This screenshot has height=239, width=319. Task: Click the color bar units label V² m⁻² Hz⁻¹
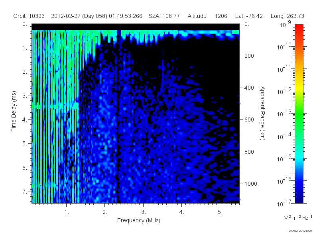(x=298, y=217)
